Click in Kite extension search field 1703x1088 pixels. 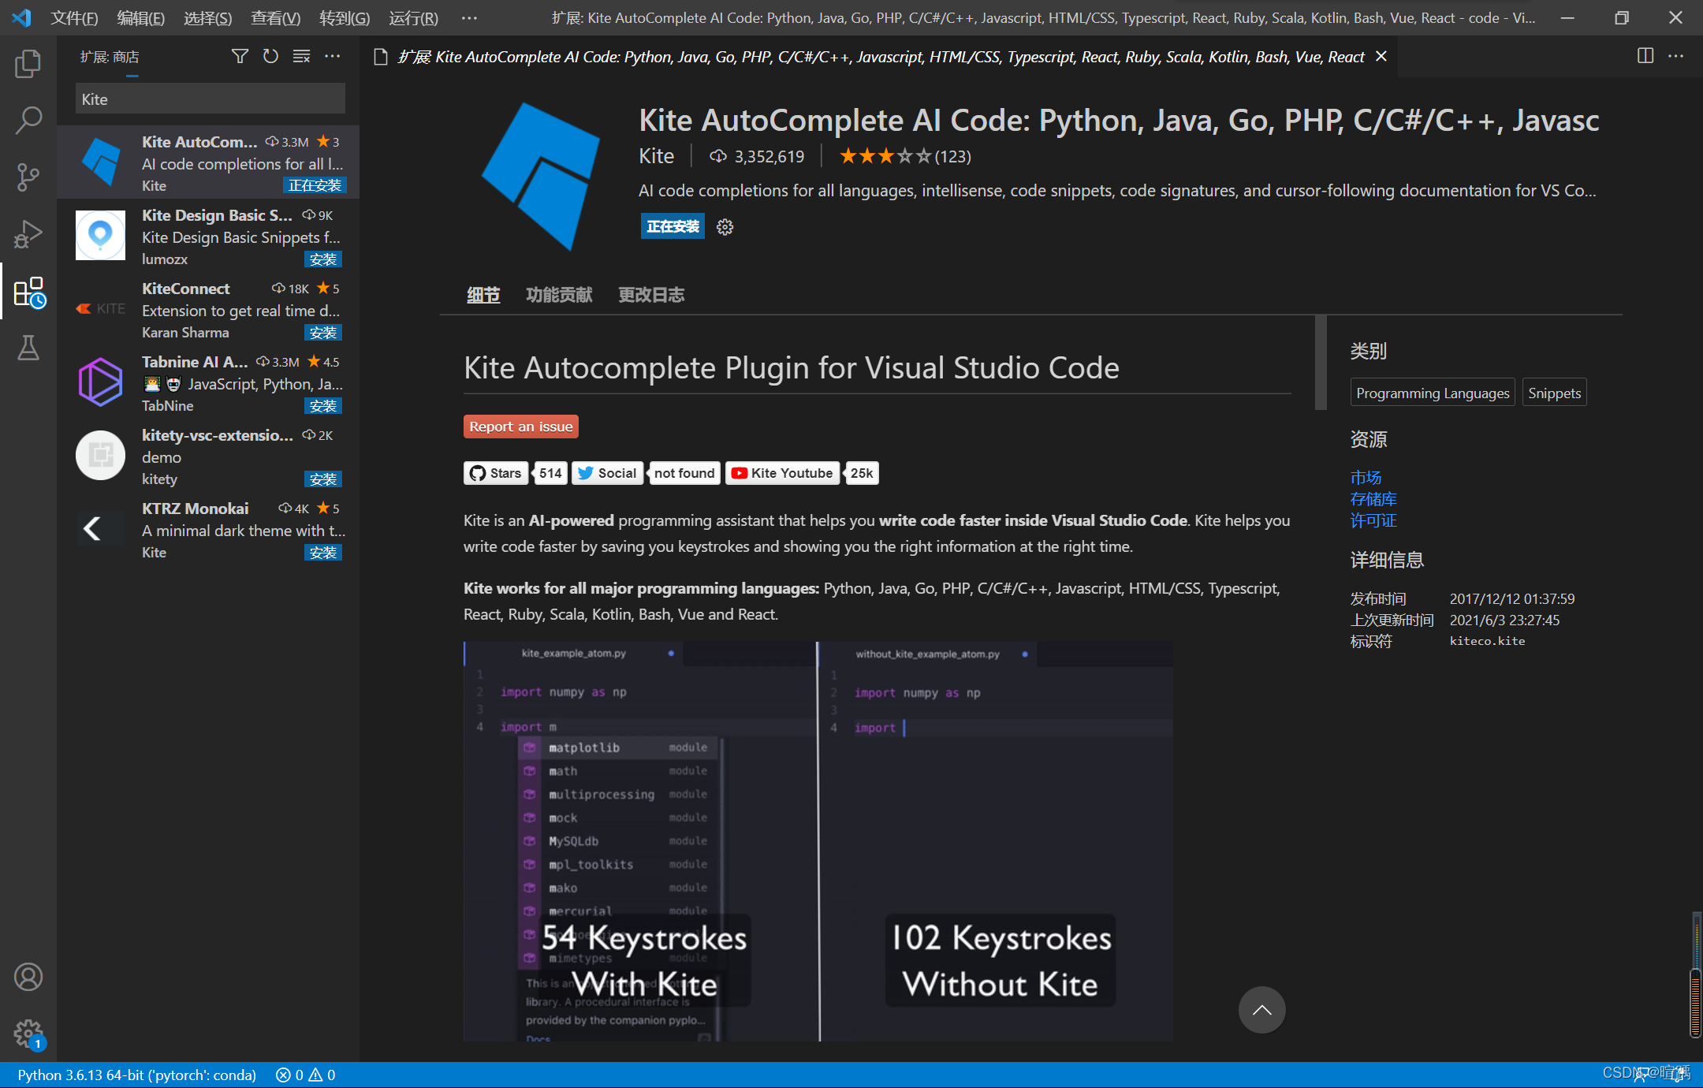(210, 99)
